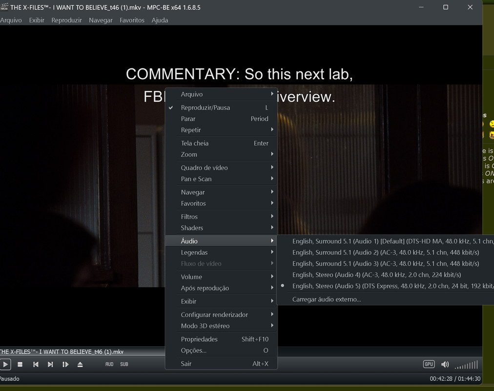This screenshot has width=494, height=391.
Task: Expand the Arquivo submenu in context menu
Action: (221, 94)
